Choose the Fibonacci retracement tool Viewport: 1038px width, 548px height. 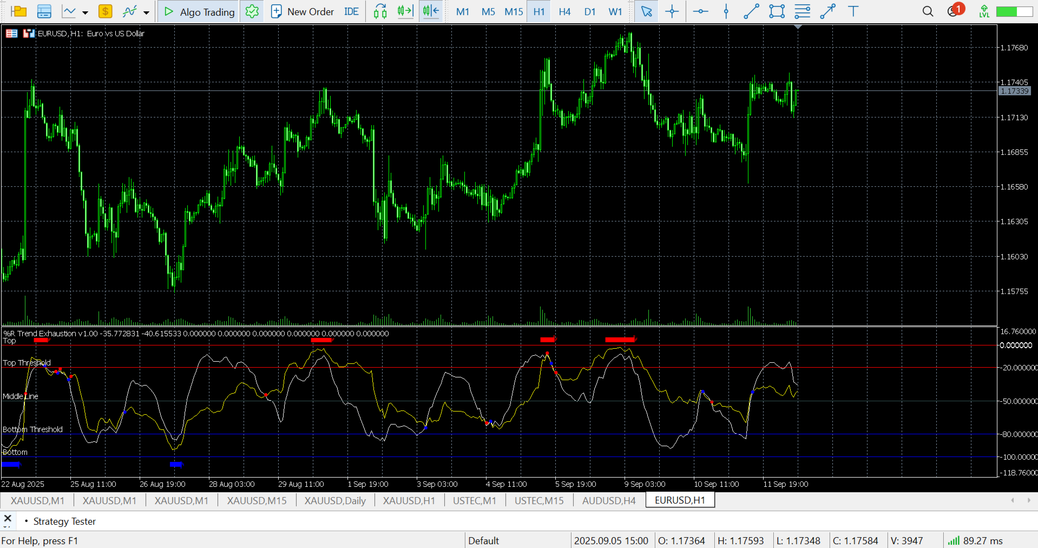coord(802,11)
